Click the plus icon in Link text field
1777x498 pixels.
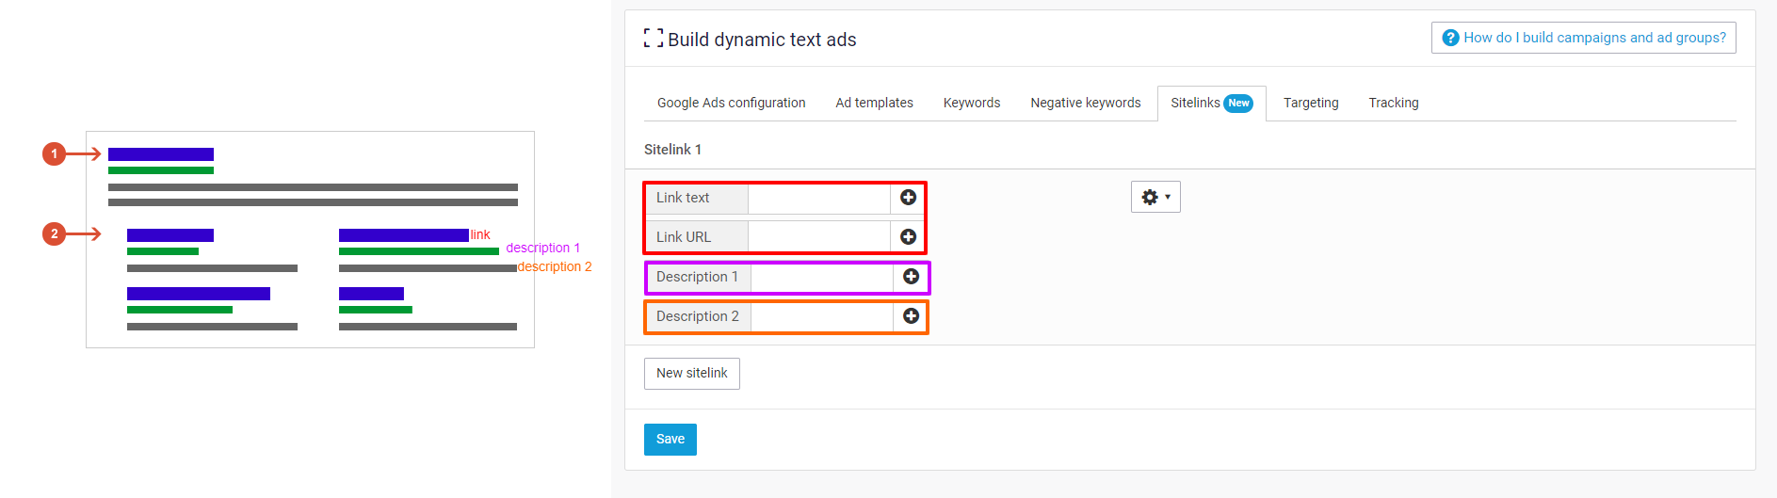(x=908, y=198)
